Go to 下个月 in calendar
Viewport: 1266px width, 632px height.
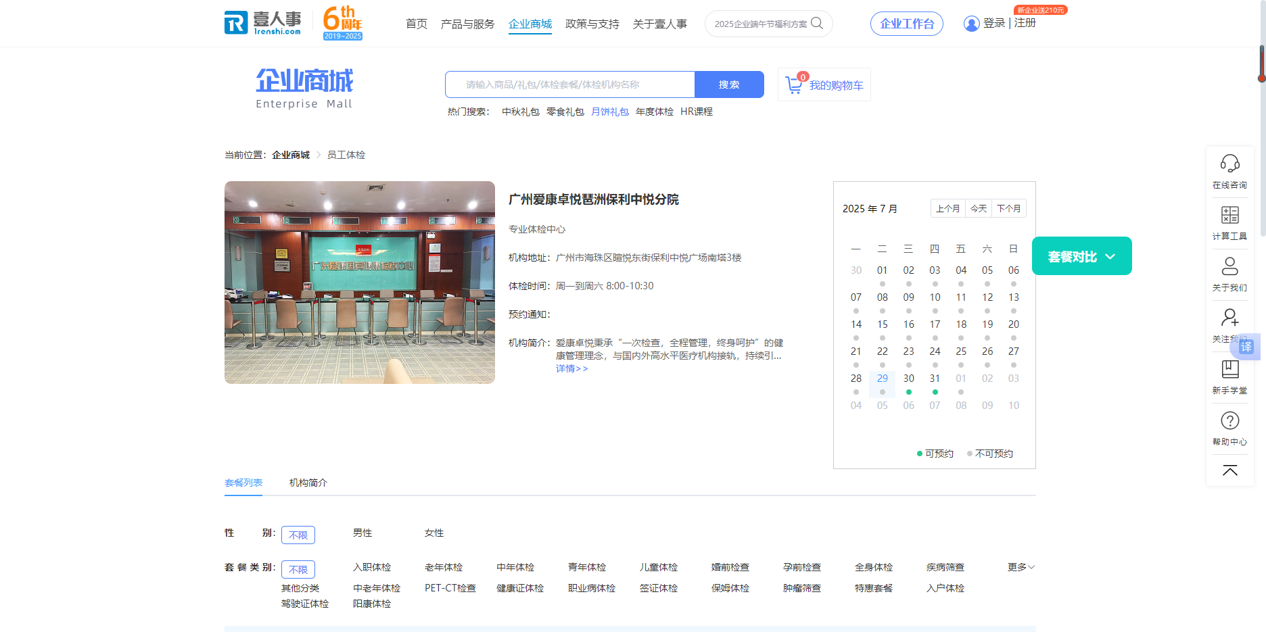coord(1009,208)
